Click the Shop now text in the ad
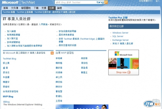Image resolution: width=162 pixels, height=109 pixels. (x=121, y=72)
